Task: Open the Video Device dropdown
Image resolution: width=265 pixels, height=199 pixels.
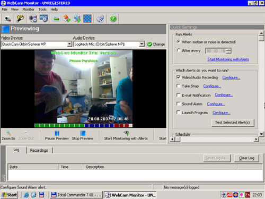Action: [69, 44]
